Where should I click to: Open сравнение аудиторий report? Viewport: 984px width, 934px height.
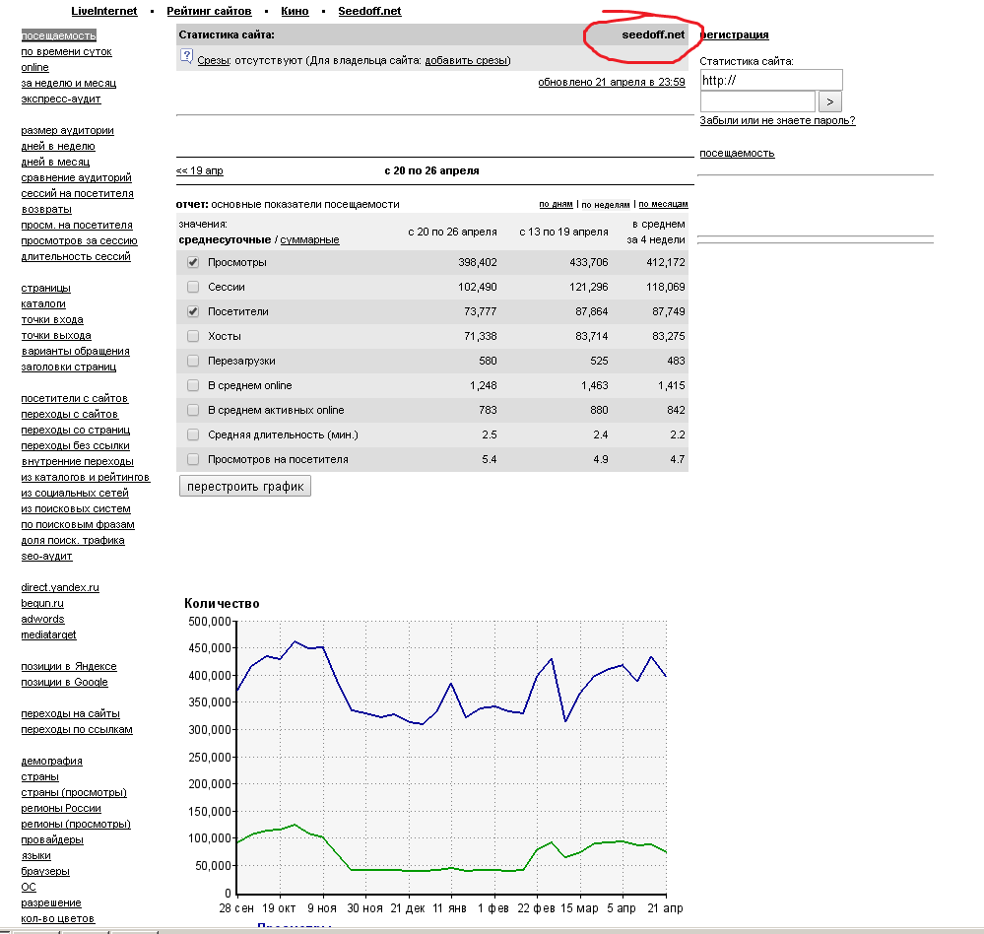click(77, 177)
